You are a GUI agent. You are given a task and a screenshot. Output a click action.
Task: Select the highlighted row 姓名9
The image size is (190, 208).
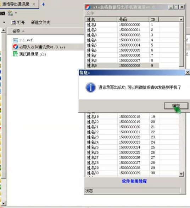click(122, 65)
